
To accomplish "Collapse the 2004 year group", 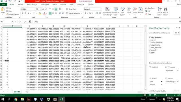I will click(x=4, y=61).
